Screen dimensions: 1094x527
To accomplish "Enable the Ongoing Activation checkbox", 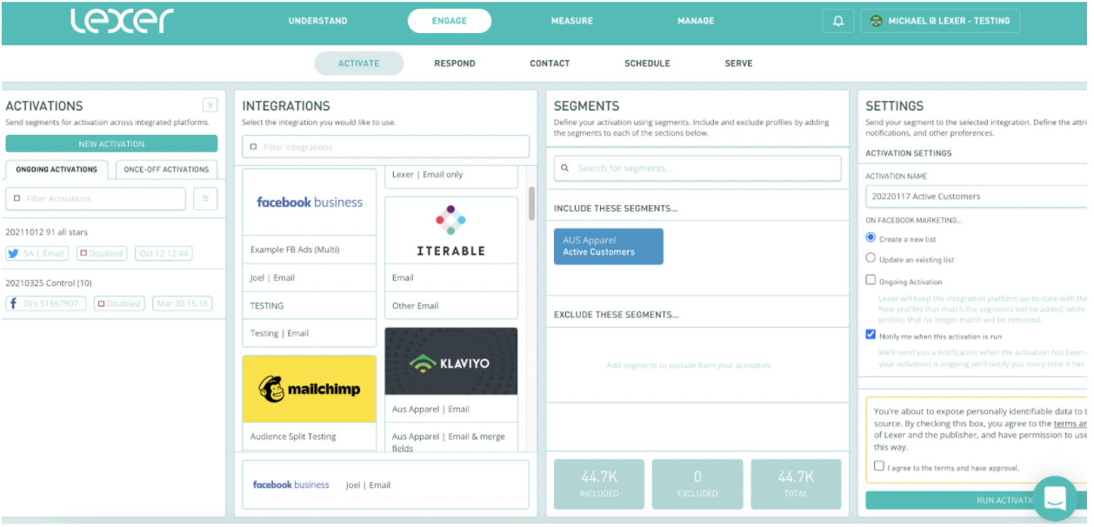I will (871, 280).
